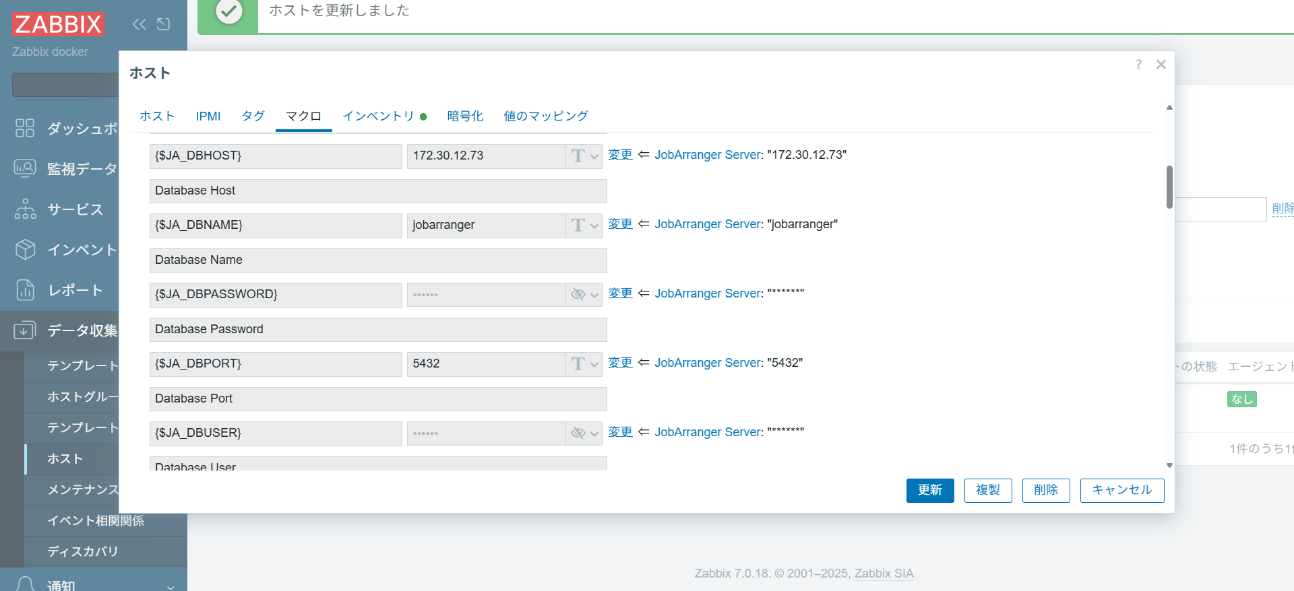
Task: Open the Data collection icon in sidebar
Action: pyautogui.click(x=25, y=330)
